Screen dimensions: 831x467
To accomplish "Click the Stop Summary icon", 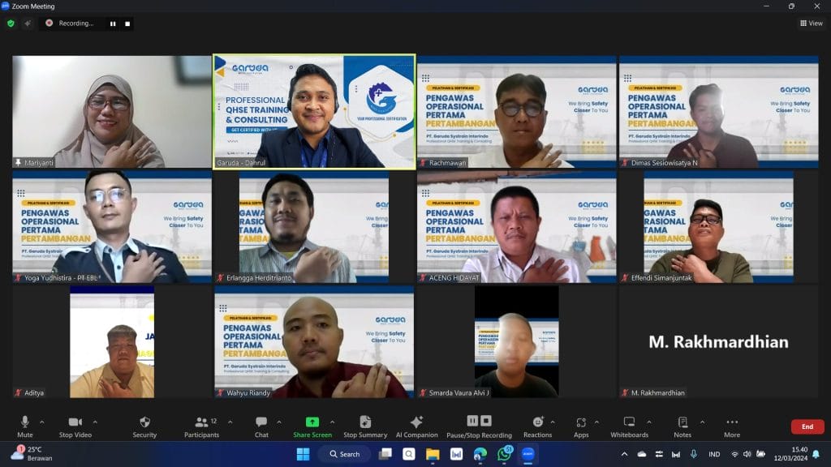I will click(x=365, y=422).
